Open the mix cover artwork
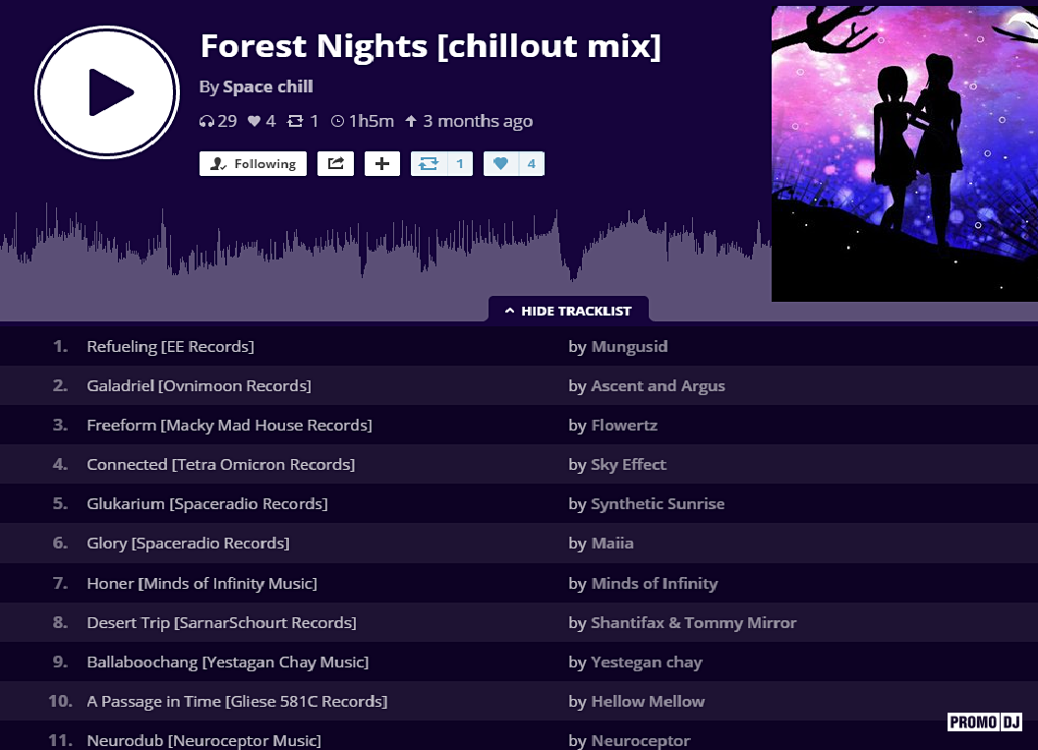 pos(904,153)
